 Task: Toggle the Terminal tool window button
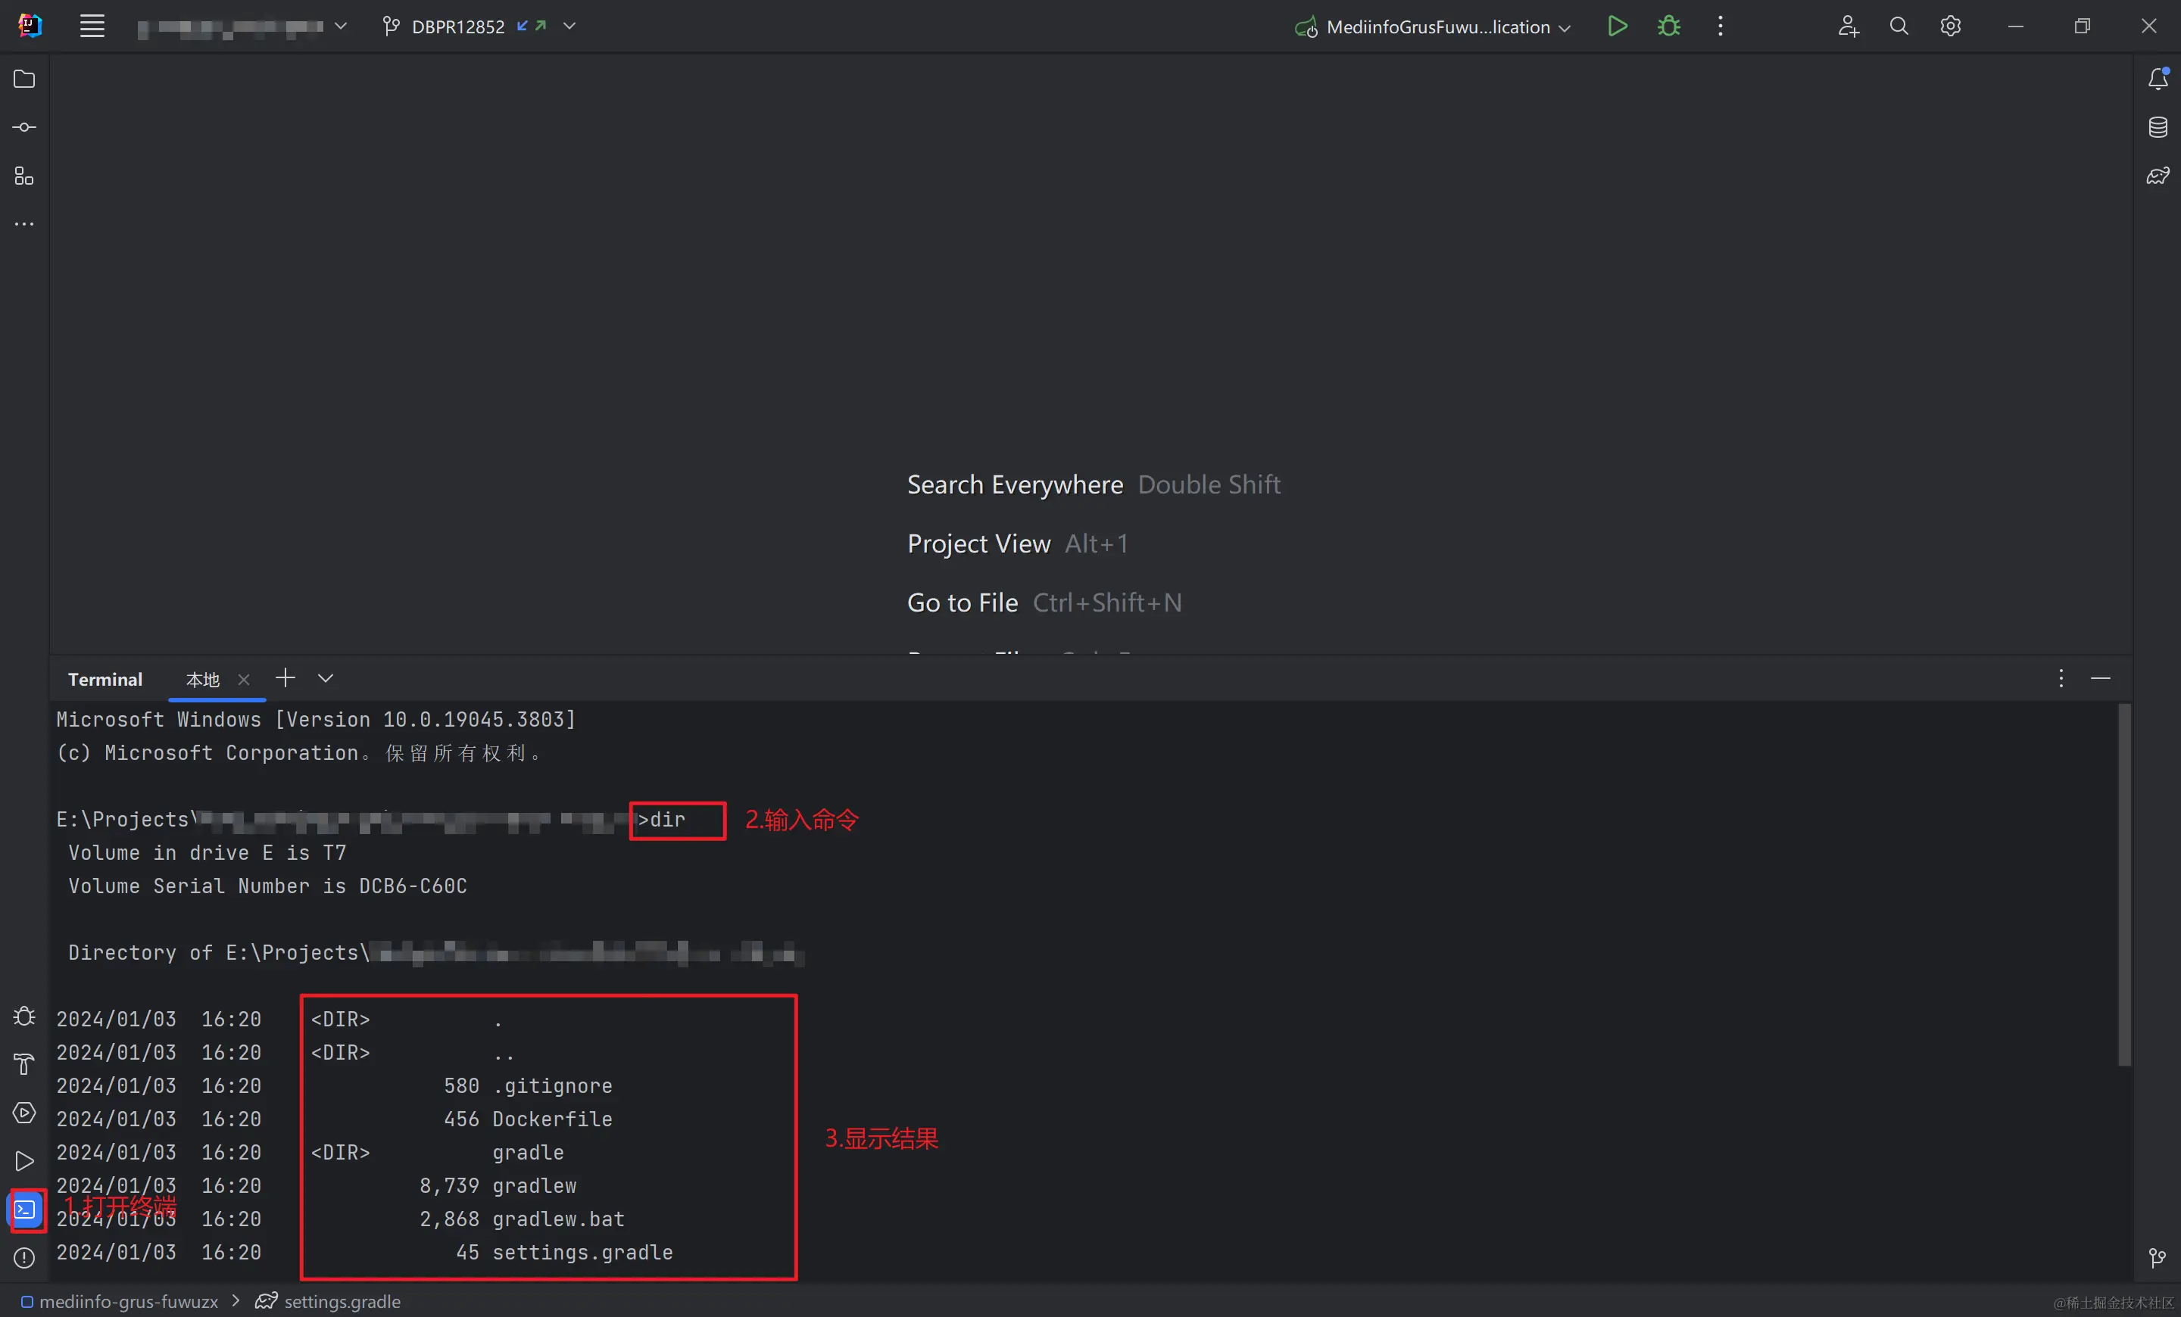25,1209
